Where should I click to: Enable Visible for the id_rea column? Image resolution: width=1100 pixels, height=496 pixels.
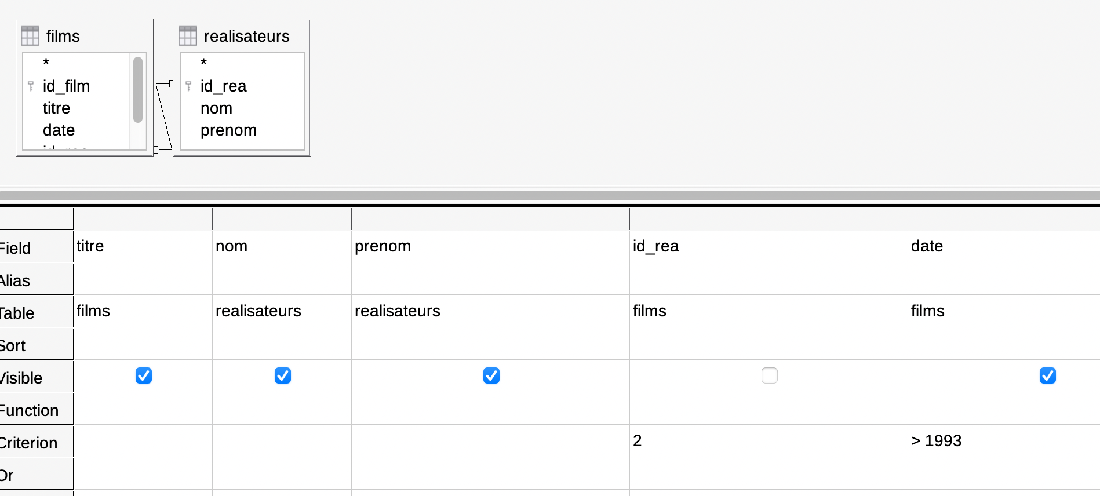(x=770, y=375)
